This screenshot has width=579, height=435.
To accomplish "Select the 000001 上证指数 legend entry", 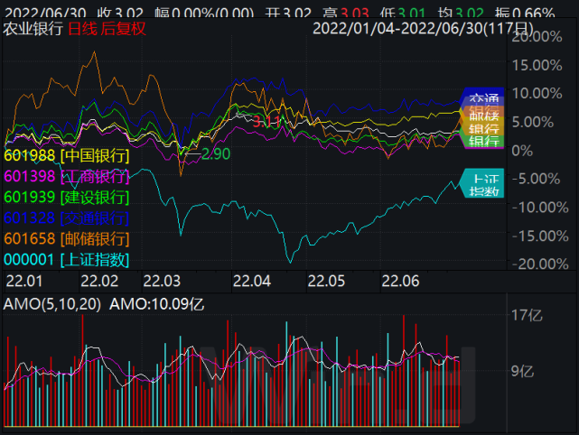I will [x=67, y=259].
